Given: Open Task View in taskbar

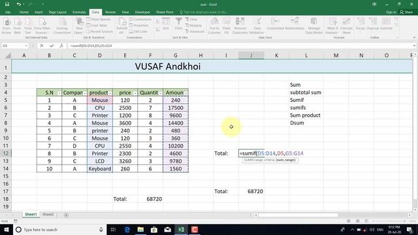Looking at the screenshot, I should point(113,229).
